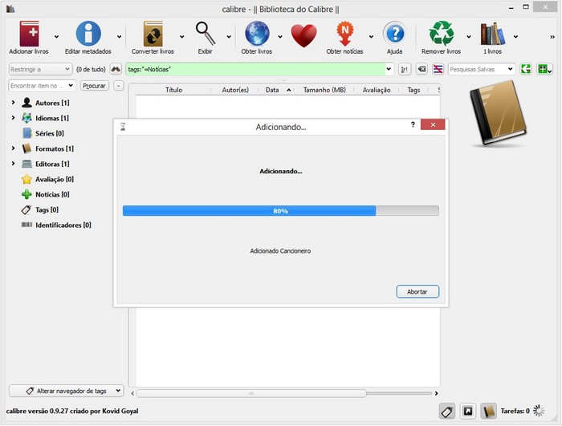The height and width of the screenshot is (426, 562).
Task: Sort by Autor(es) column header
Action: (x=235, y=90)
